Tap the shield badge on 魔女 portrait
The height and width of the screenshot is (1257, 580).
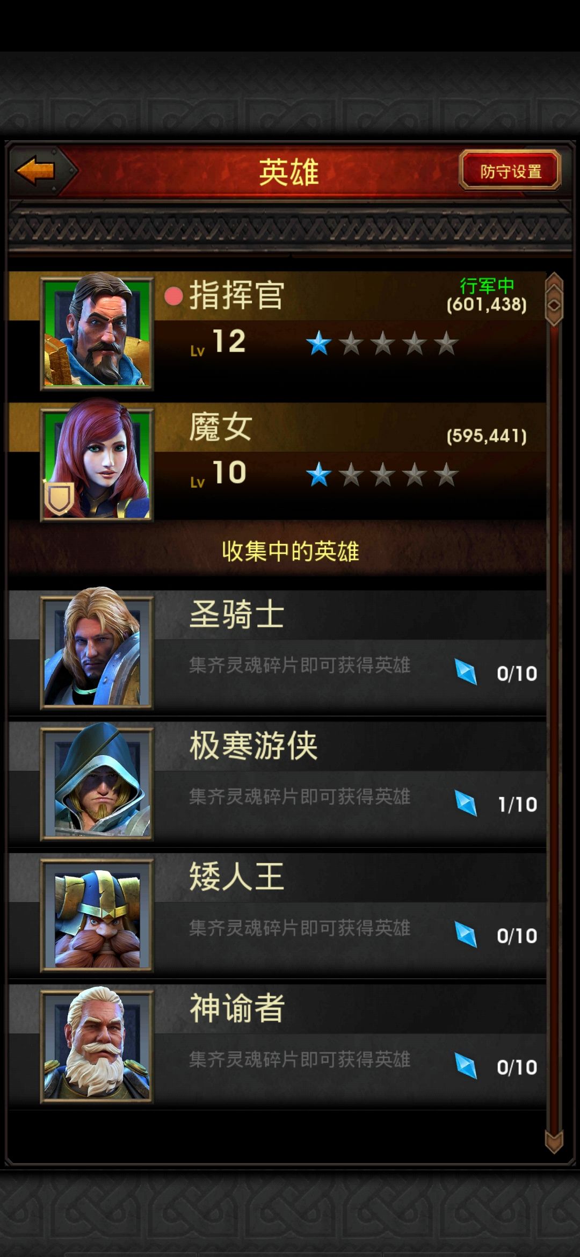coord(59,499)
